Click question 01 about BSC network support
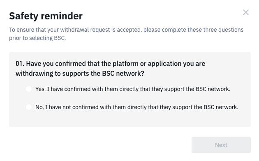The image size is (259, 161). [110, 68]
